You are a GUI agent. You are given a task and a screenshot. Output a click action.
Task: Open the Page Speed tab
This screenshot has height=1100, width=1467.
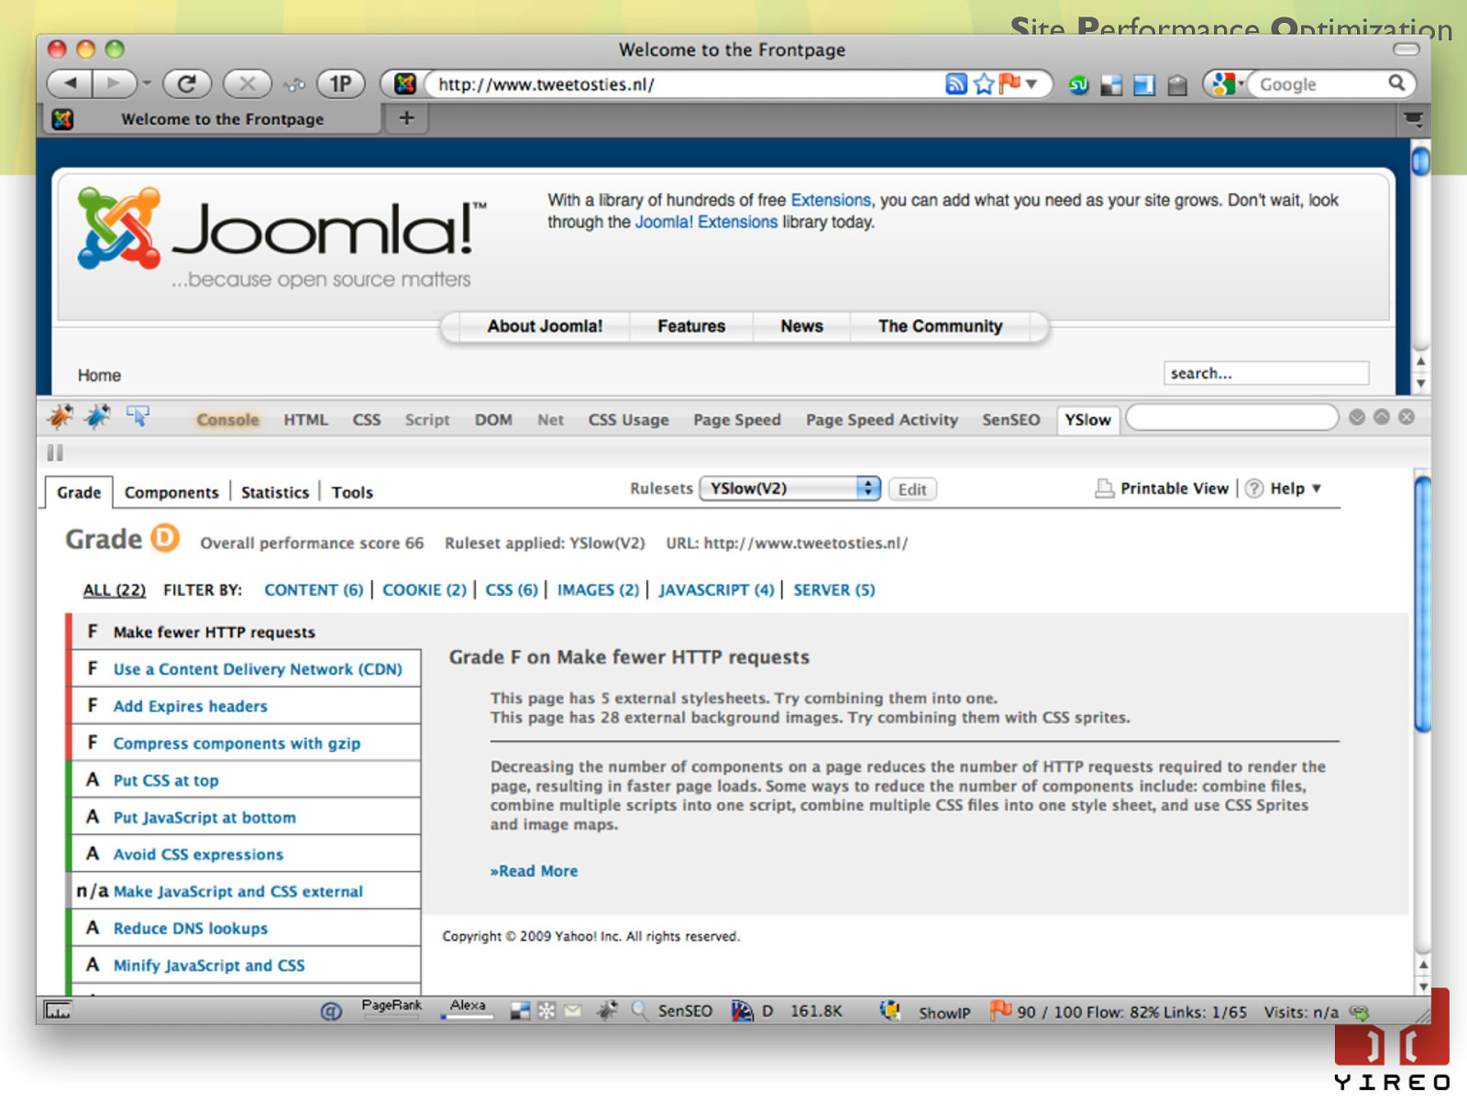coord(737,420)
